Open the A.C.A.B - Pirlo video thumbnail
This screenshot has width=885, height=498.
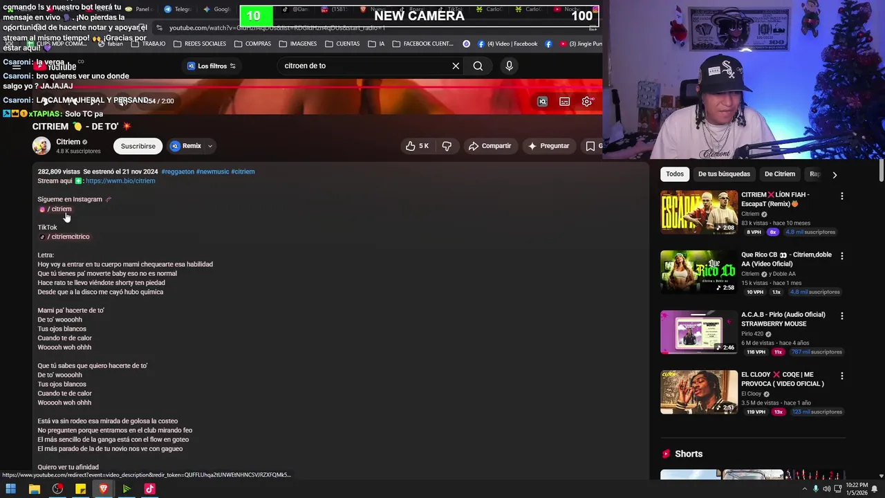pos(699,333)
